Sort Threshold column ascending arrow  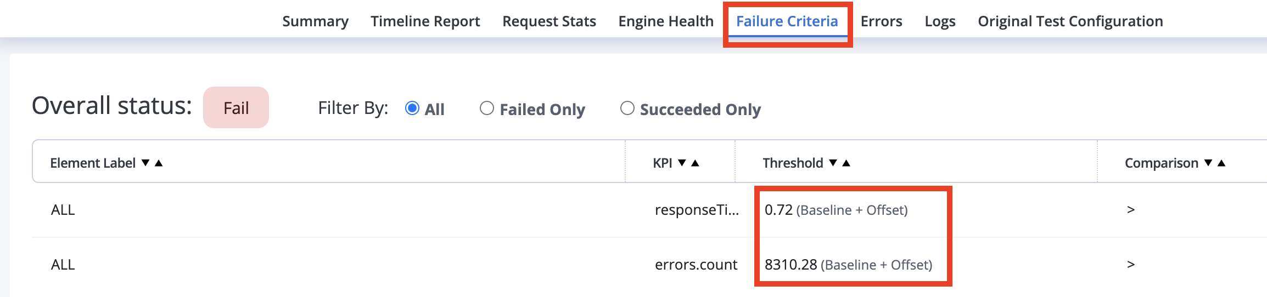pos(846,163)
